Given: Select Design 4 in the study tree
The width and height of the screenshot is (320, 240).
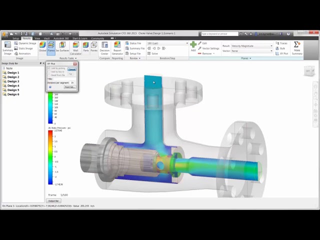Looking at the screenshot, I should 11,85.
